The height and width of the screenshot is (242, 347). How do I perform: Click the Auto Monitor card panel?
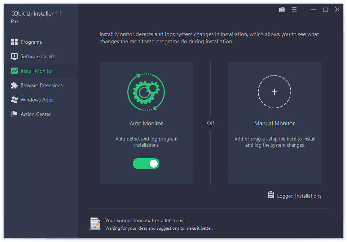(x=146, y=123)
